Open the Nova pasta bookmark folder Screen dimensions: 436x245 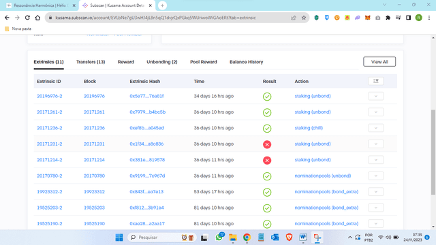click(18, 29)
